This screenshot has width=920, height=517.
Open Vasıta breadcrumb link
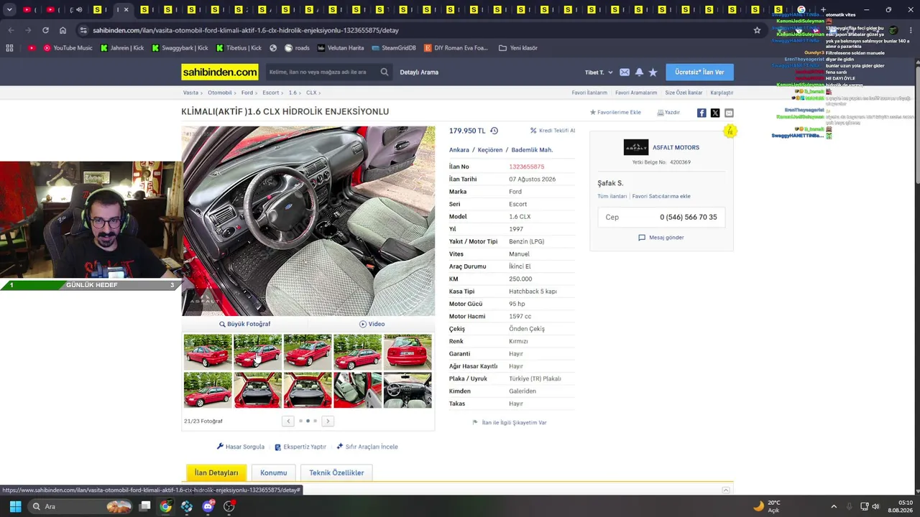coord(190,93)
